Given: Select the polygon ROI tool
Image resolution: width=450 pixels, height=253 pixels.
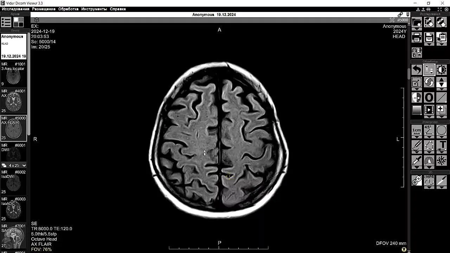Looking at the screenshot, I should (429, 145).
